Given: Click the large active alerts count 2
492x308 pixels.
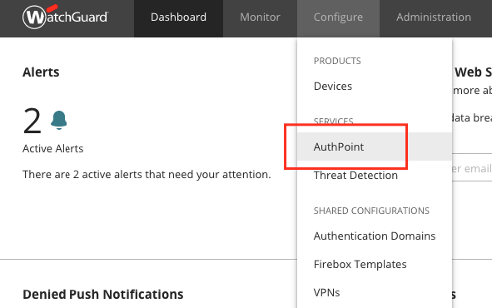Looking at the screenshot, I should 32,121.
